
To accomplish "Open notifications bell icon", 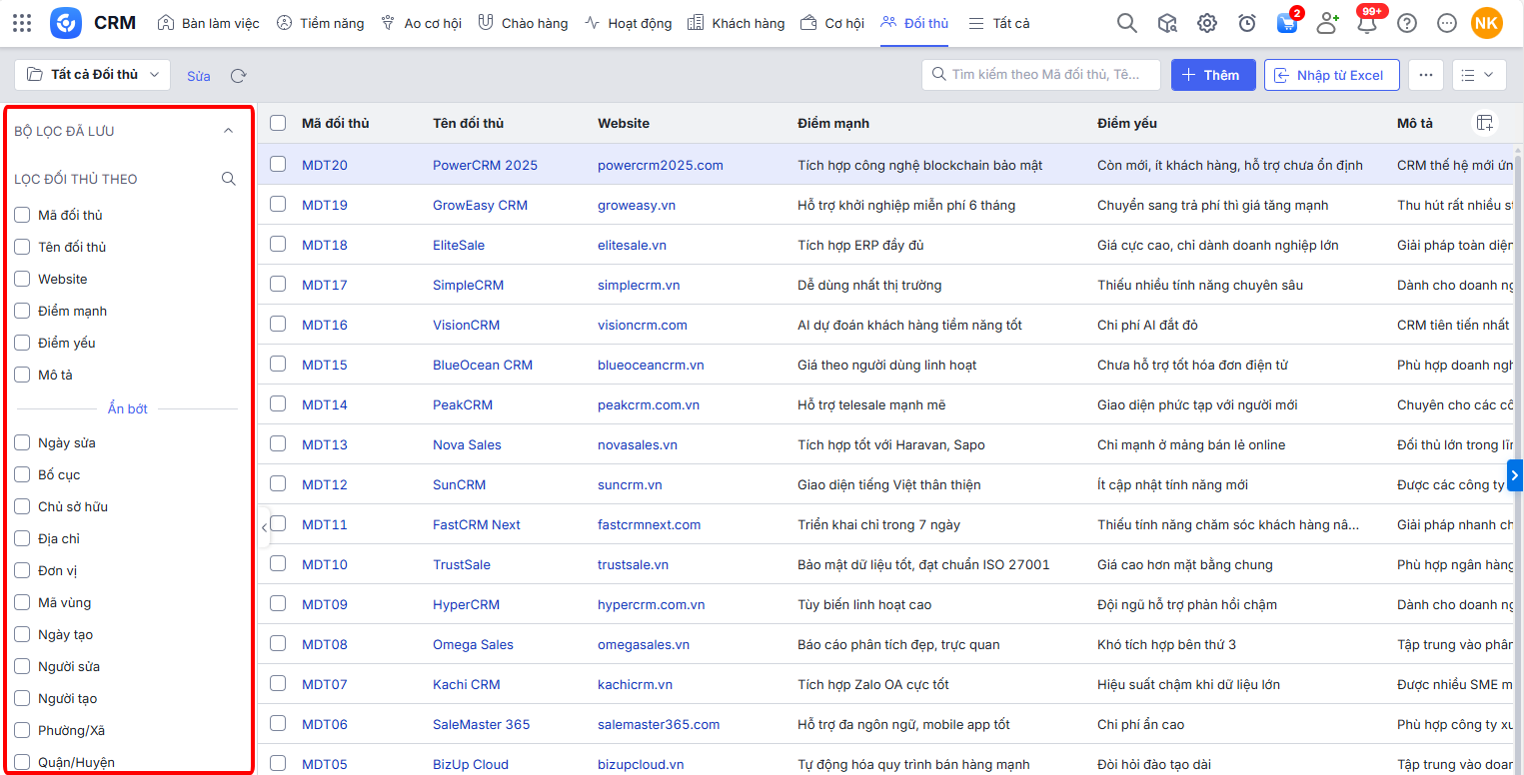I will point(1366,24).
